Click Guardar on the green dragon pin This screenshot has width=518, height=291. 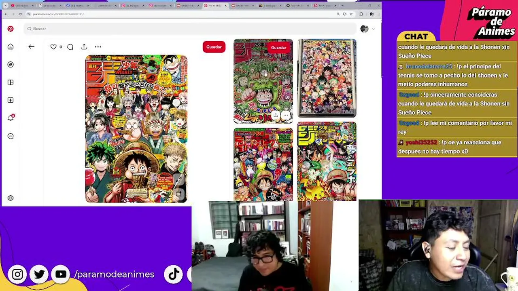(x=278, y=48)
